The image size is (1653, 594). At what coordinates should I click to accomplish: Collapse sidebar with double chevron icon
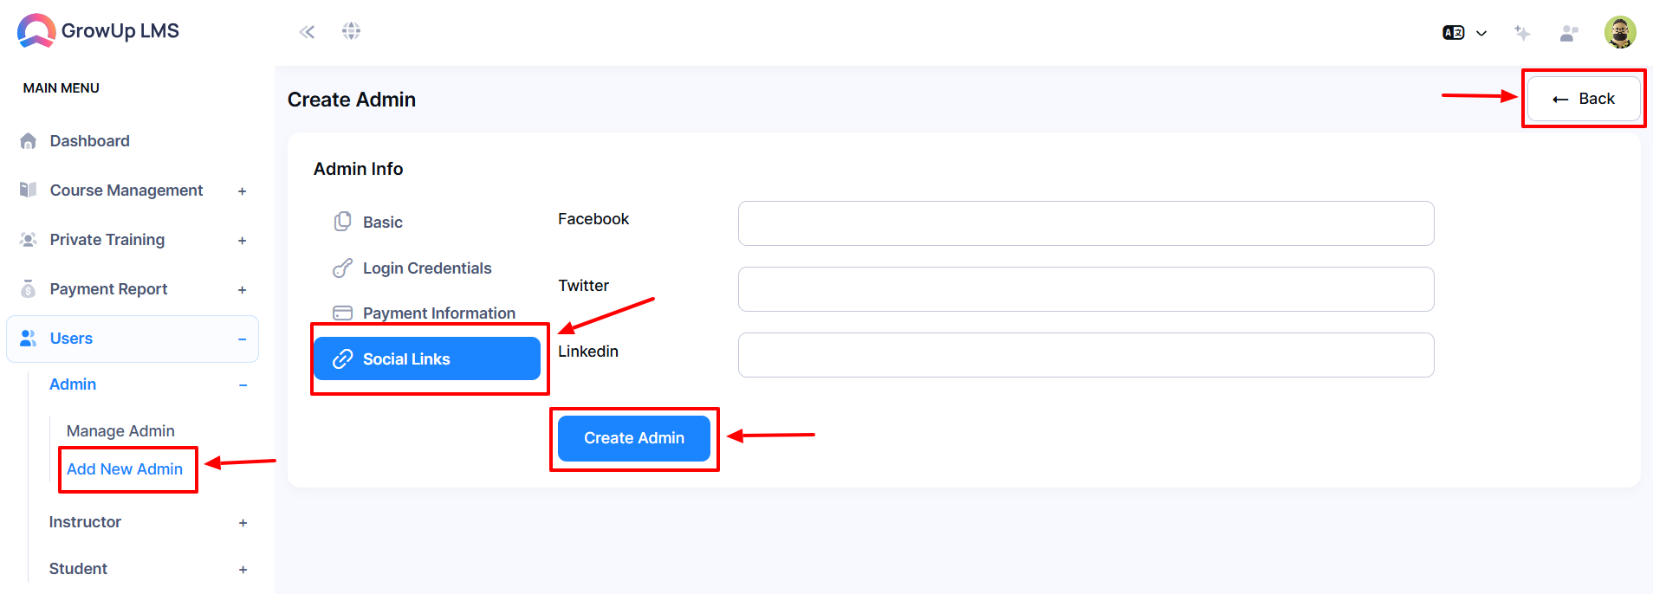point(307,32)
